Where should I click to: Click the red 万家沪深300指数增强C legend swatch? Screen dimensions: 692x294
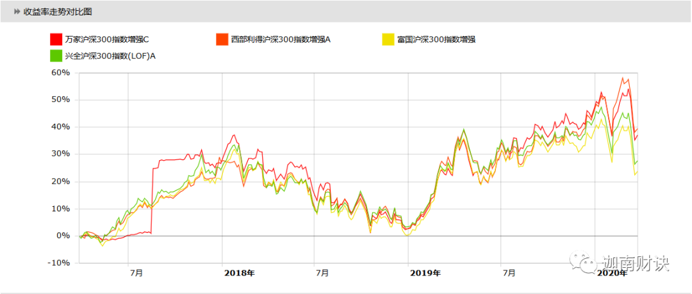click(x=56, y=39)
